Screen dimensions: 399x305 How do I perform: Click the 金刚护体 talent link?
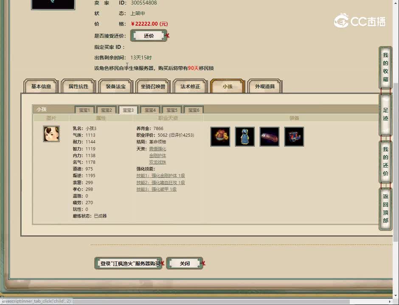coord(157,155)
